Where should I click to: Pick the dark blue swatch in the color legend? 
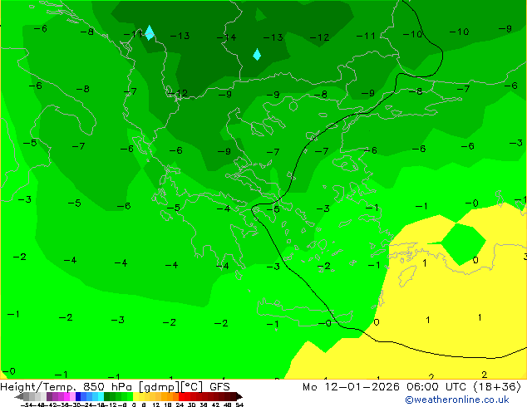point(78,396)
